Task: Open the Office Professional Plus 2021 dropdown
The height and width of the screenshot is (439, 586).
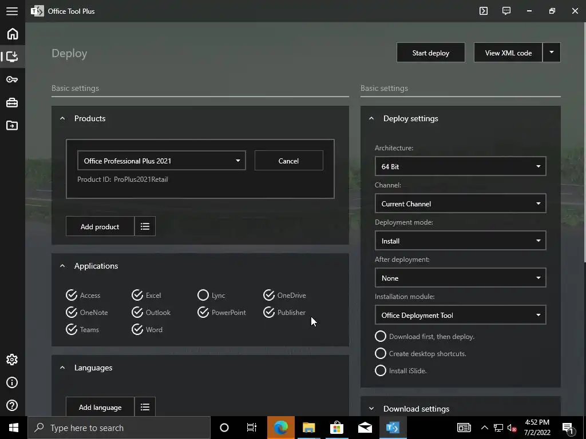Action: [161, 161]
